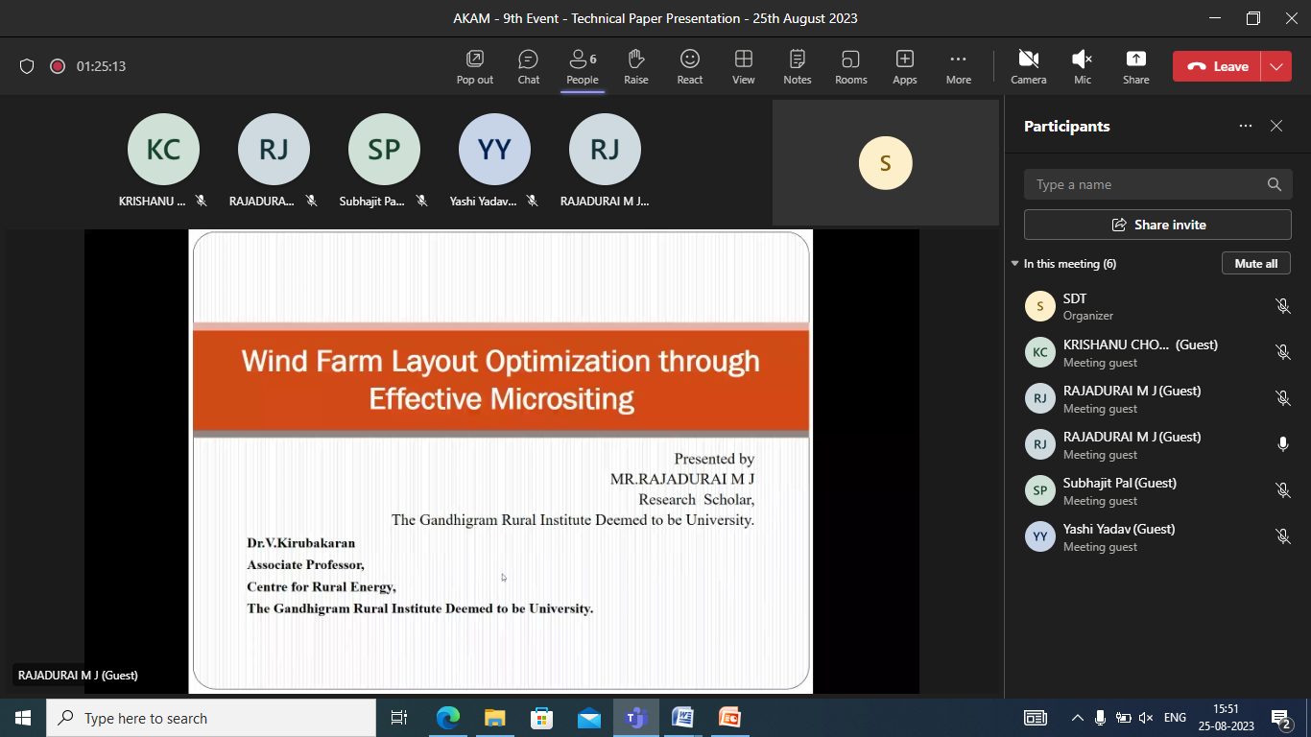Select the People tab in toolbar

coord(582,66)
